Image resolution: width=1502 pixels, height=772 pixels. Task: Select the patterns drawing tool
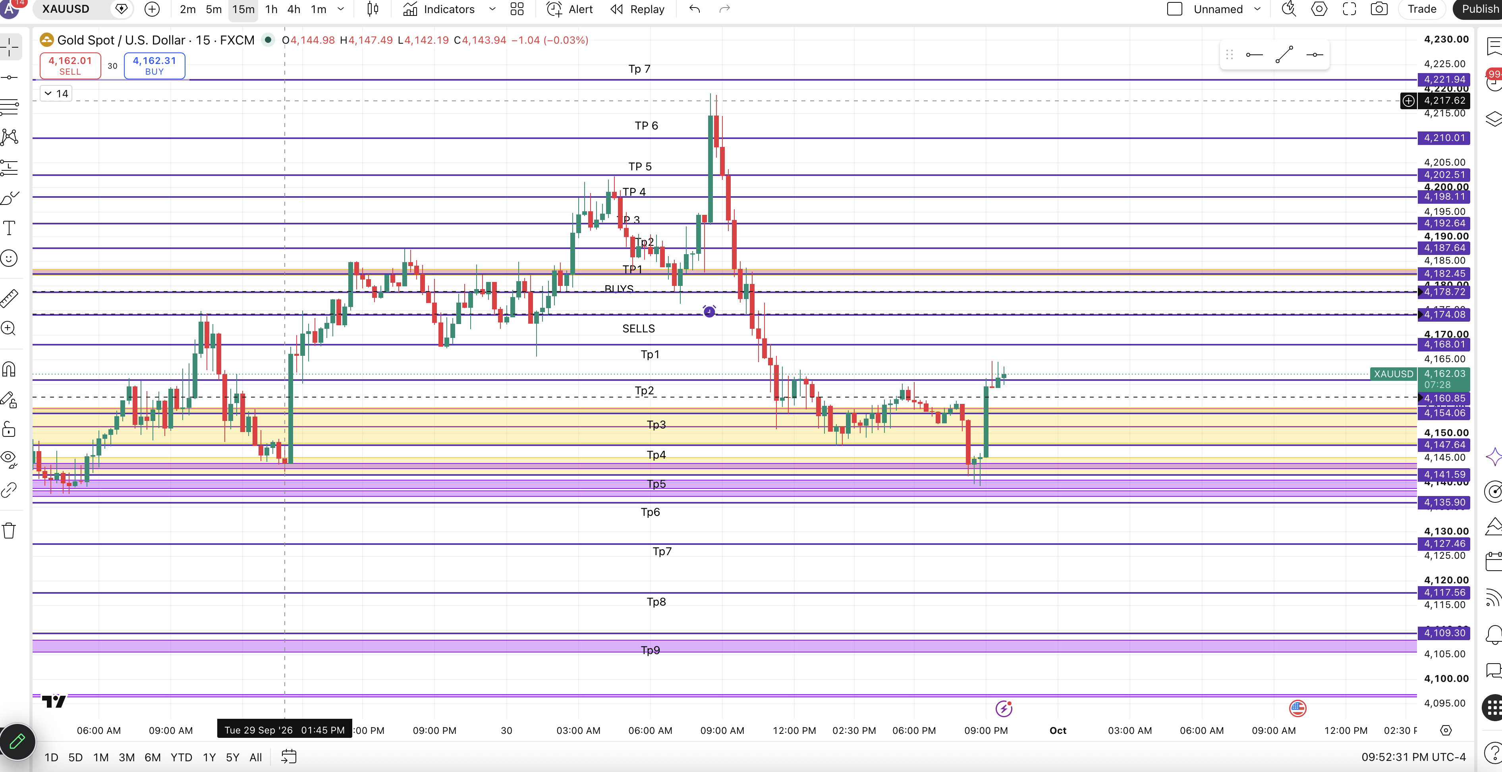(10, 137)
